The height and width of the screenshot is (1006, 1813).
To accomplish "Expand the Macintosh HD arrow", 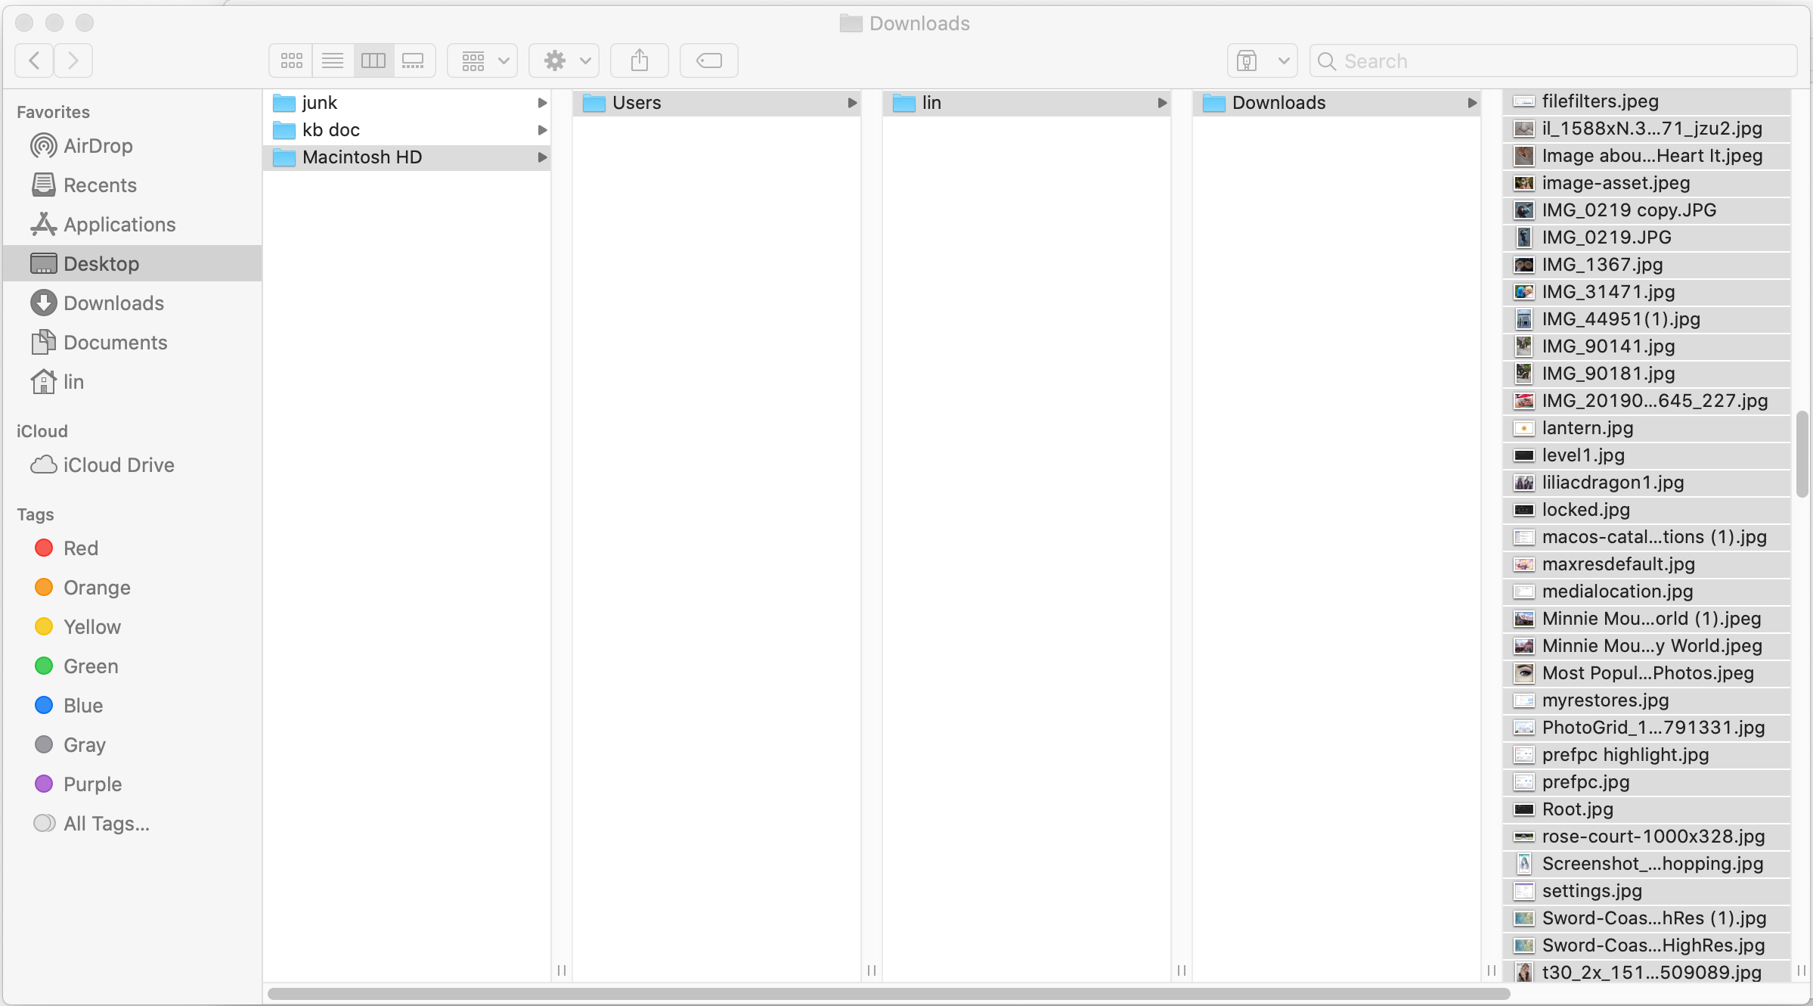I will tap(542, 157).
